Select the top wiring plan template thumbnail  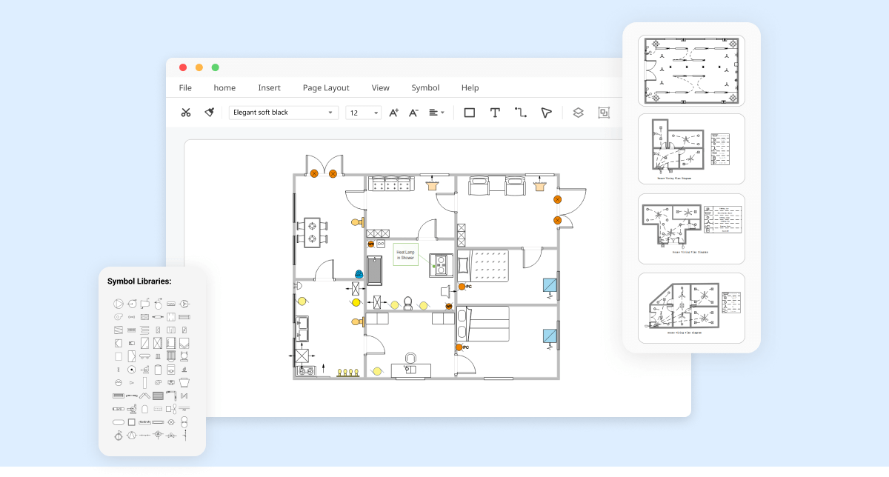pyautogui.click(x=690, y=70)
